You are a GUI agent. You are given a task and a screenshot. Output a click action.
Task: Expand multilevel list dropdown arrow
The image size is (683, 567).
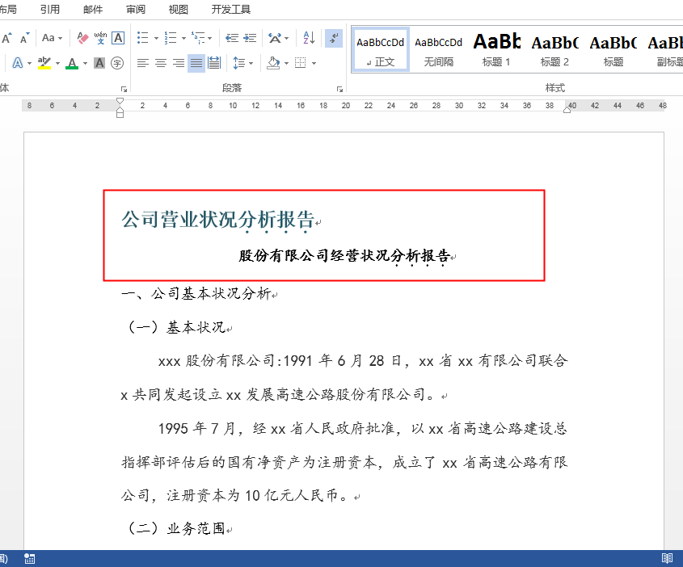[x=210, y=38]
